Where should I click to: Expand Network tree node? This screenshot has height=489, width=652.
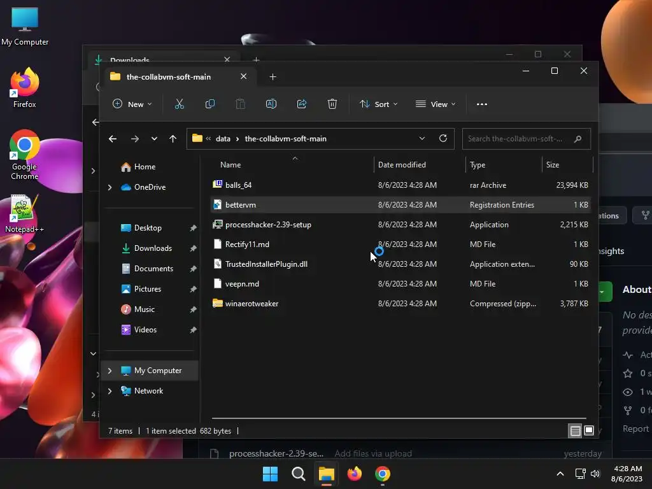[x=110, y=391]
